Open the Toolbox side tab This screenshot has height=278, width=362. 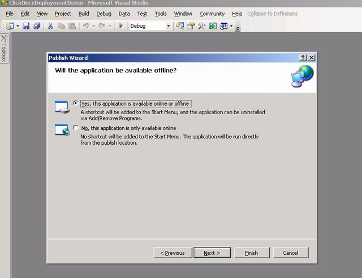pyautogui.click(x=4, y=49)
